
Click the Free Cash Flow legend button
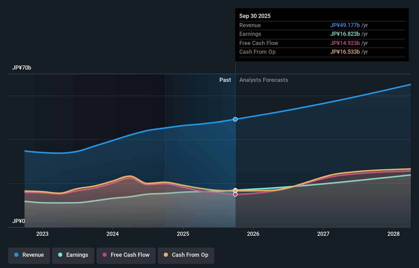[126, 255]
